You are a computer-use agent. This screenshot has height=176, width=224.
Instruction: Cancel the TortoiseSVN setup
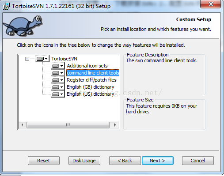pos(198,161)
